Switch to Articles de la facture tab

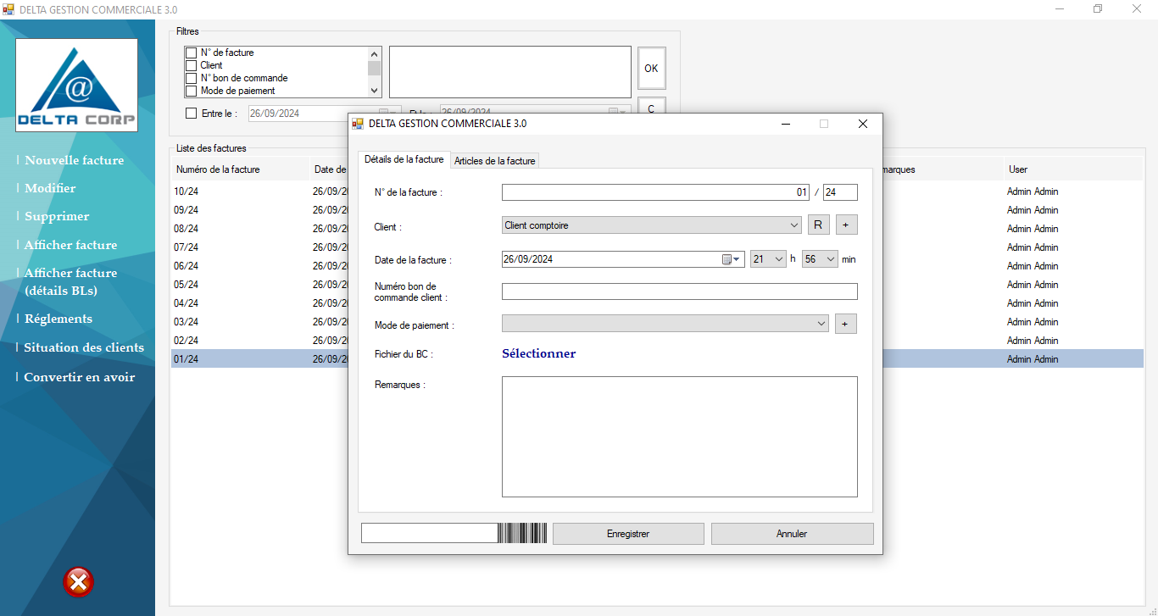point(495,161)
